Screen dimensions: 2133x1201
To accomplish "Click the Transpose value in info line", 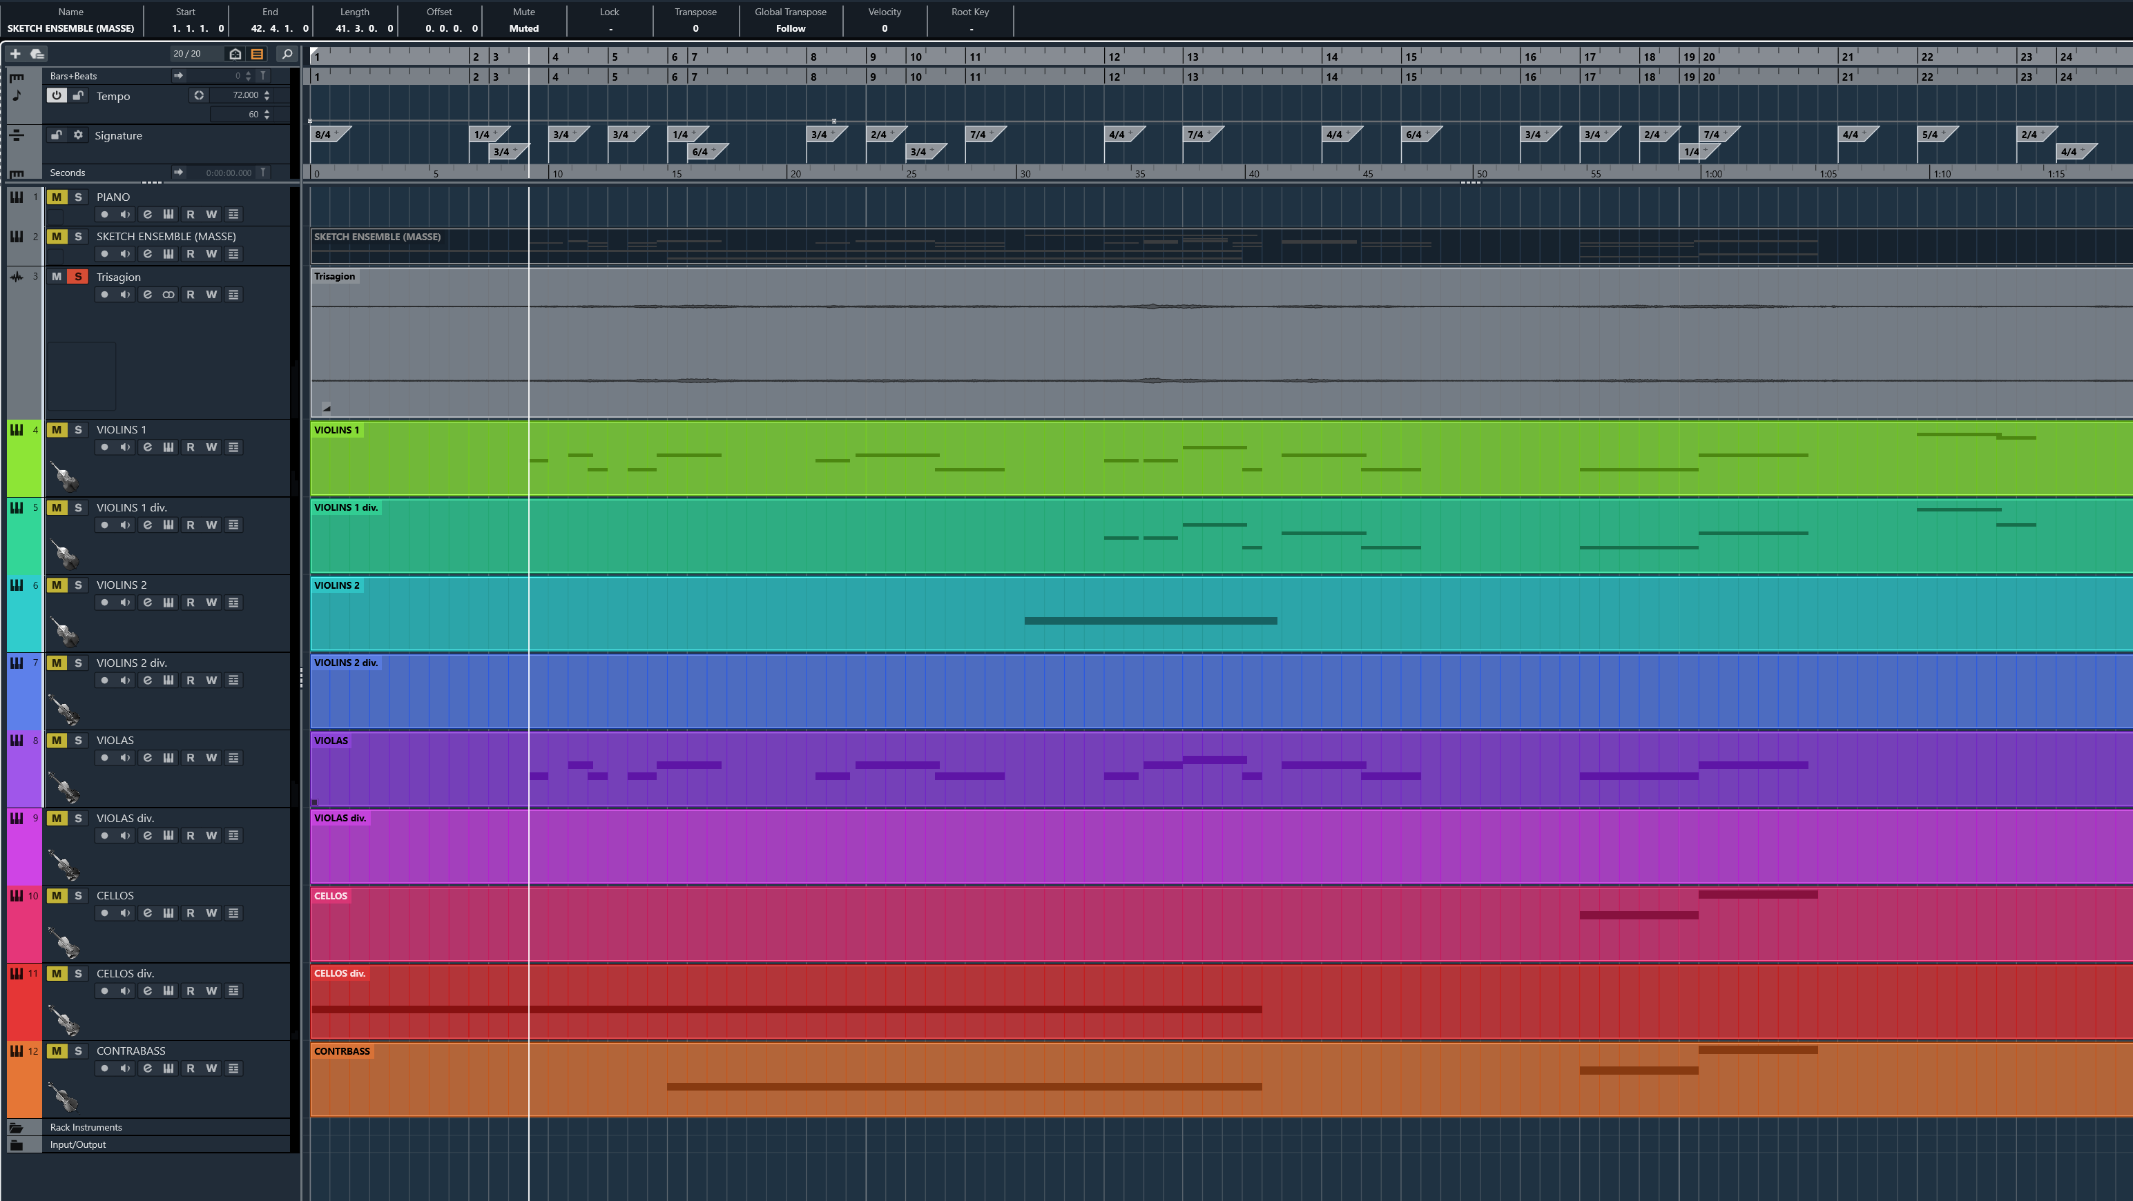I will [x=695, y=28].
